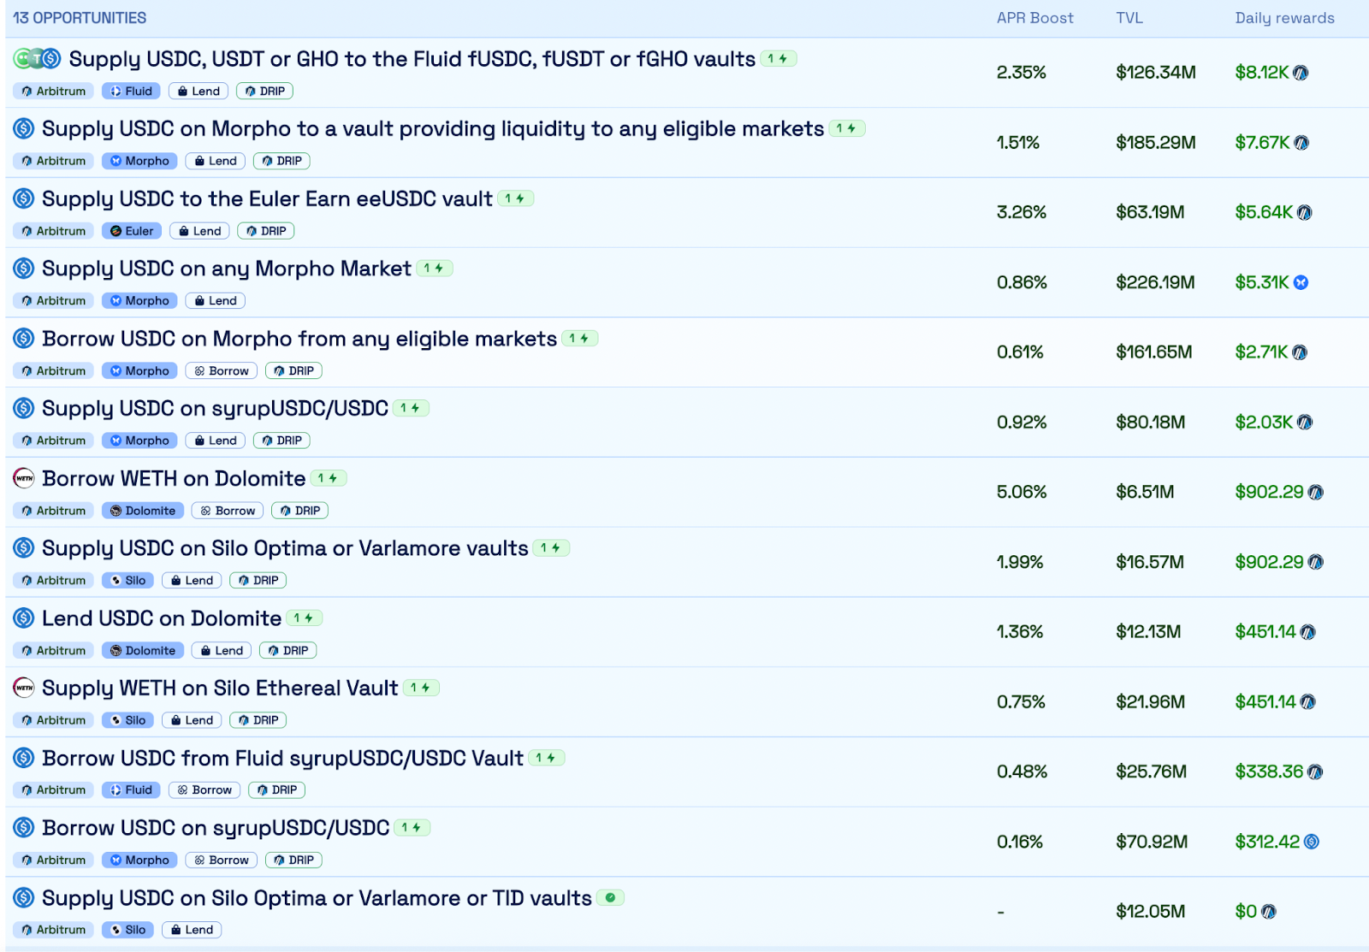Click the DRIP tag under Supply USDC on syrupUSDC/USDC
The height and width of the screenshot is (952, 1369).
(282, 441)
